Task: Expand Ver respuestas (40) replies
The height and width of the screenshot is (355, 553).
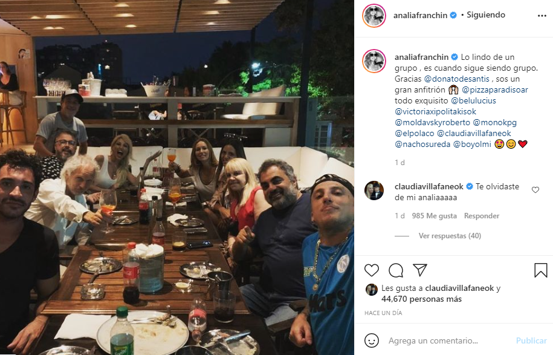Action: [x=450, y=236]
